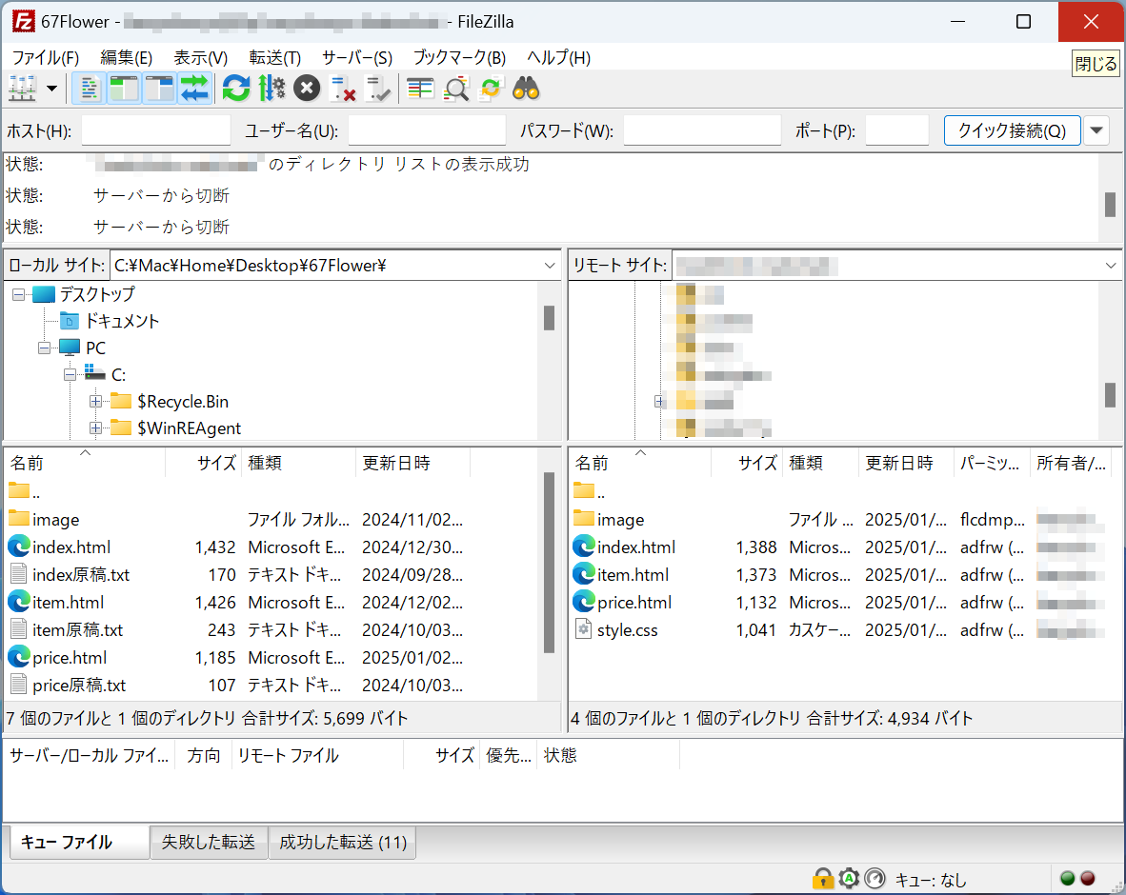Search files recursively with binoculars icon

[x=527, y=89]
